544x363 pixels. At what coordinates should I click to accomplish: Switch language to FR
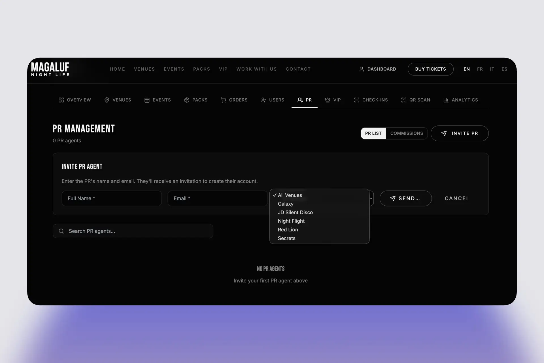[x=480, y=69]
